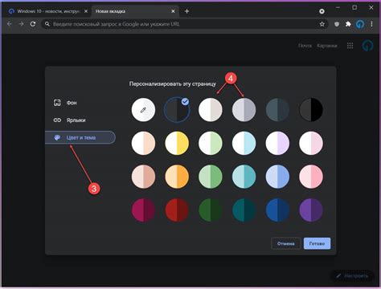The image size is (381, 289).
Task: Open the extensions puzzle icon
Action: pos(348,24)
